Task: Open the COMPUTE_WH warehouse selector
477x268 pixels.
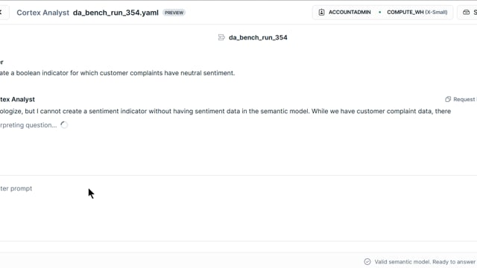Action: pos(417,12)
